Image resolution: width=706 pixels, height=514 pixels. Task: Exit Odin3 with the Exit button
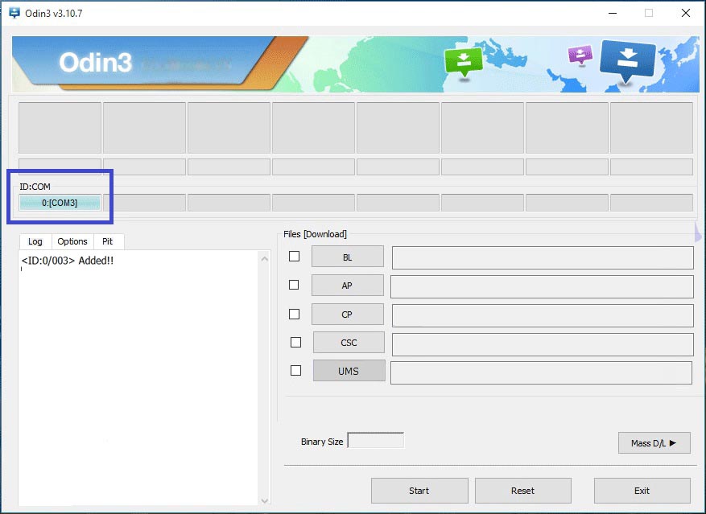tap(642, 491)
